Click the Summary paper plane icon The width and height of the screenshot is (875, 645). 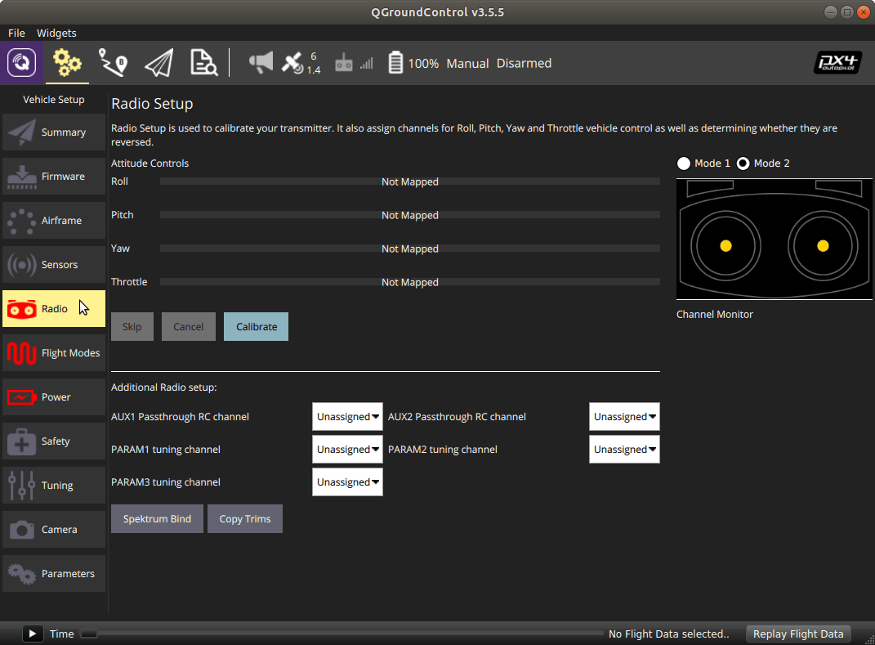pyautogui.click(x=22, y=132)
